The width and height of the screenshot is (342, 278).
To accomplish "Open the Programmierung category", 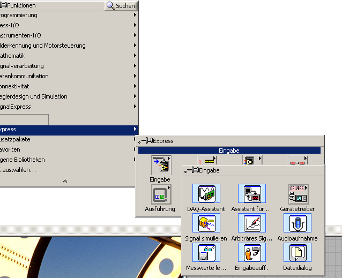I will click(69, 15).
